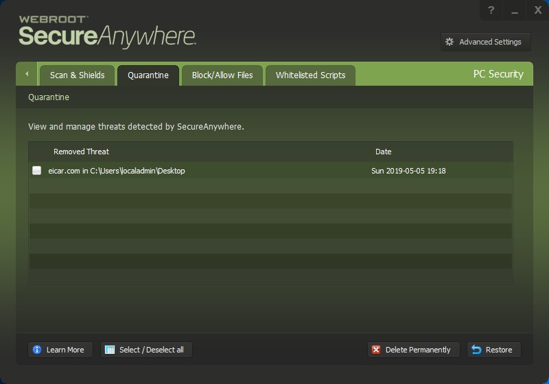Go to the Whitelisted Scripts tab
This screenshot has width=549, height=384.
[310, 75]
